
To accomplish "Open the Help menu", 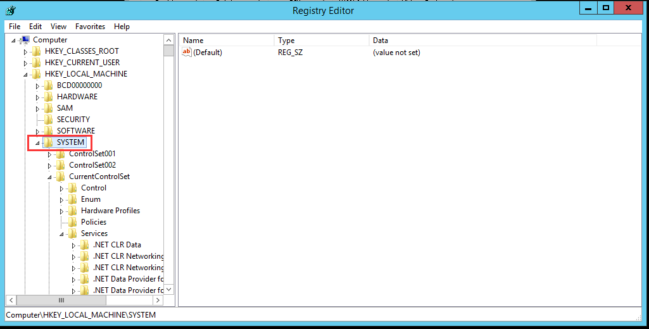I will [x=122, y=27].
